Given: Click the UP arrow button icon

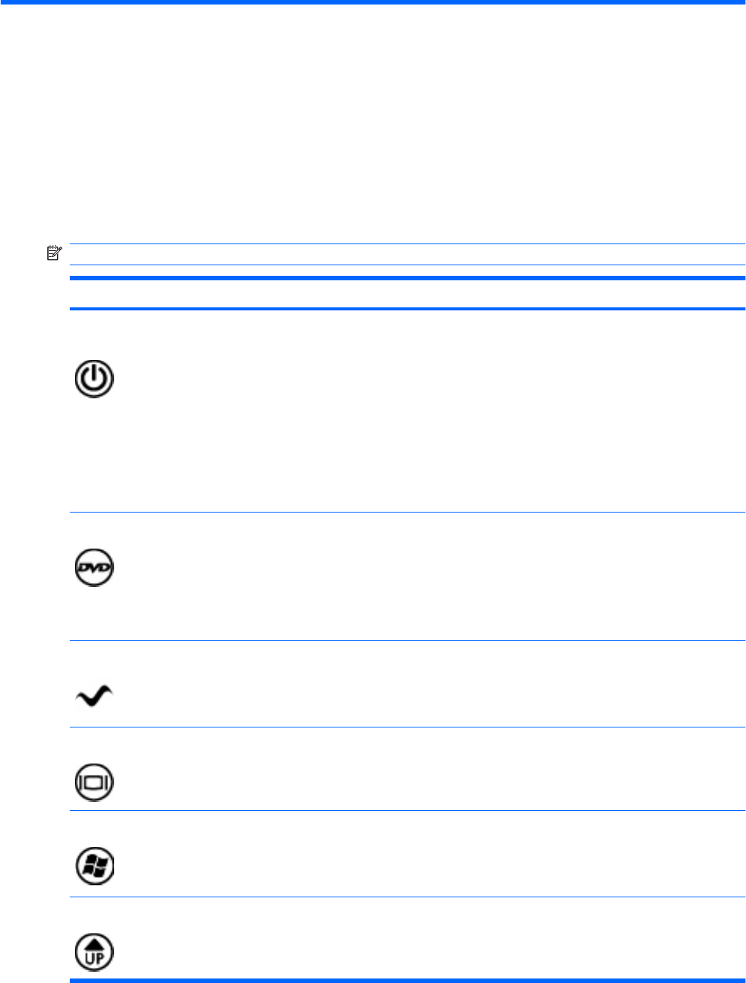Looking at the screenshot, I should (94, 951).
